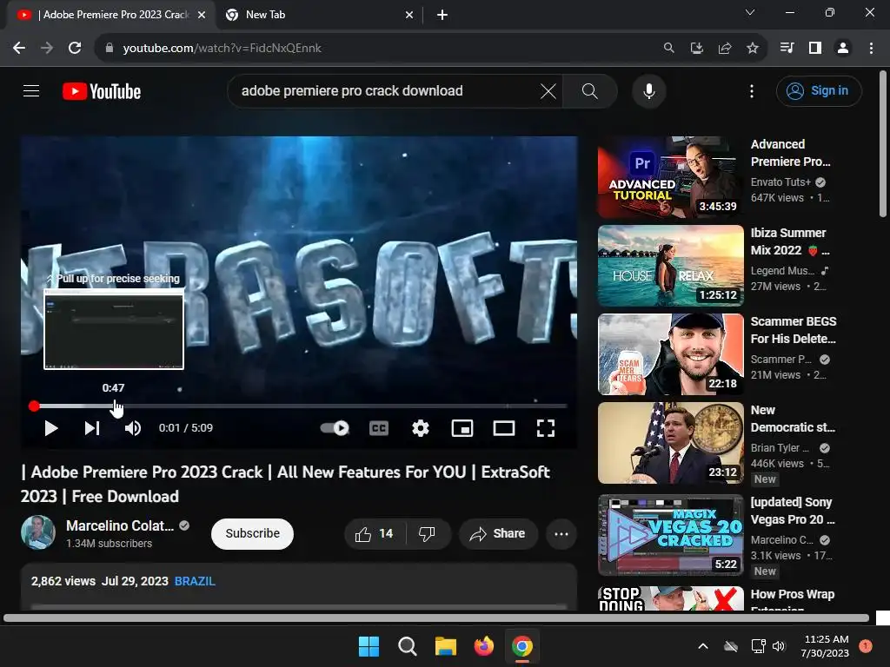Screen dimensions: 890x667
Task: Open YouTube settings three-dot menu
Action: pyautogui.click(x=752, y=90)
